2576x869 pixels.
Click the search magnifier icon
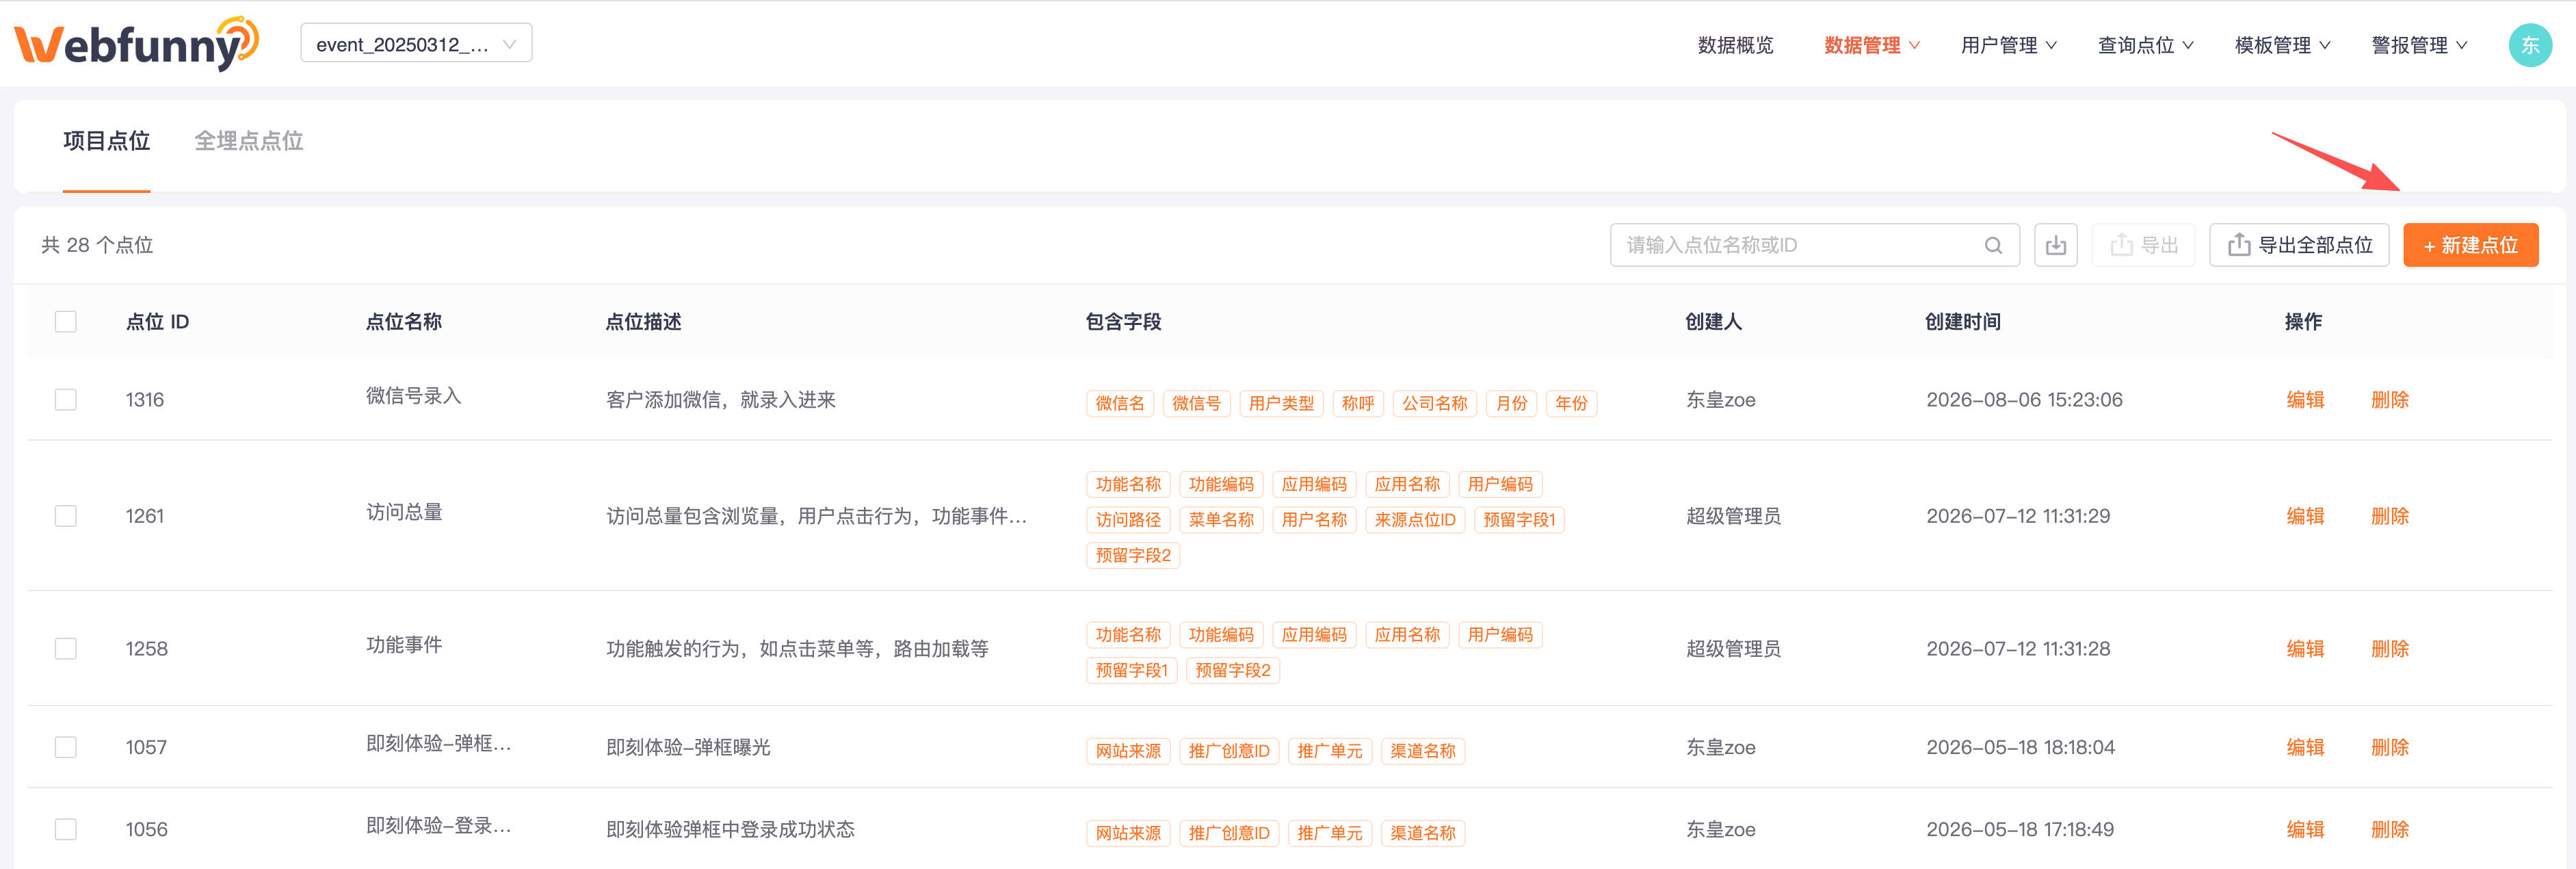(x=1993, y=245)
